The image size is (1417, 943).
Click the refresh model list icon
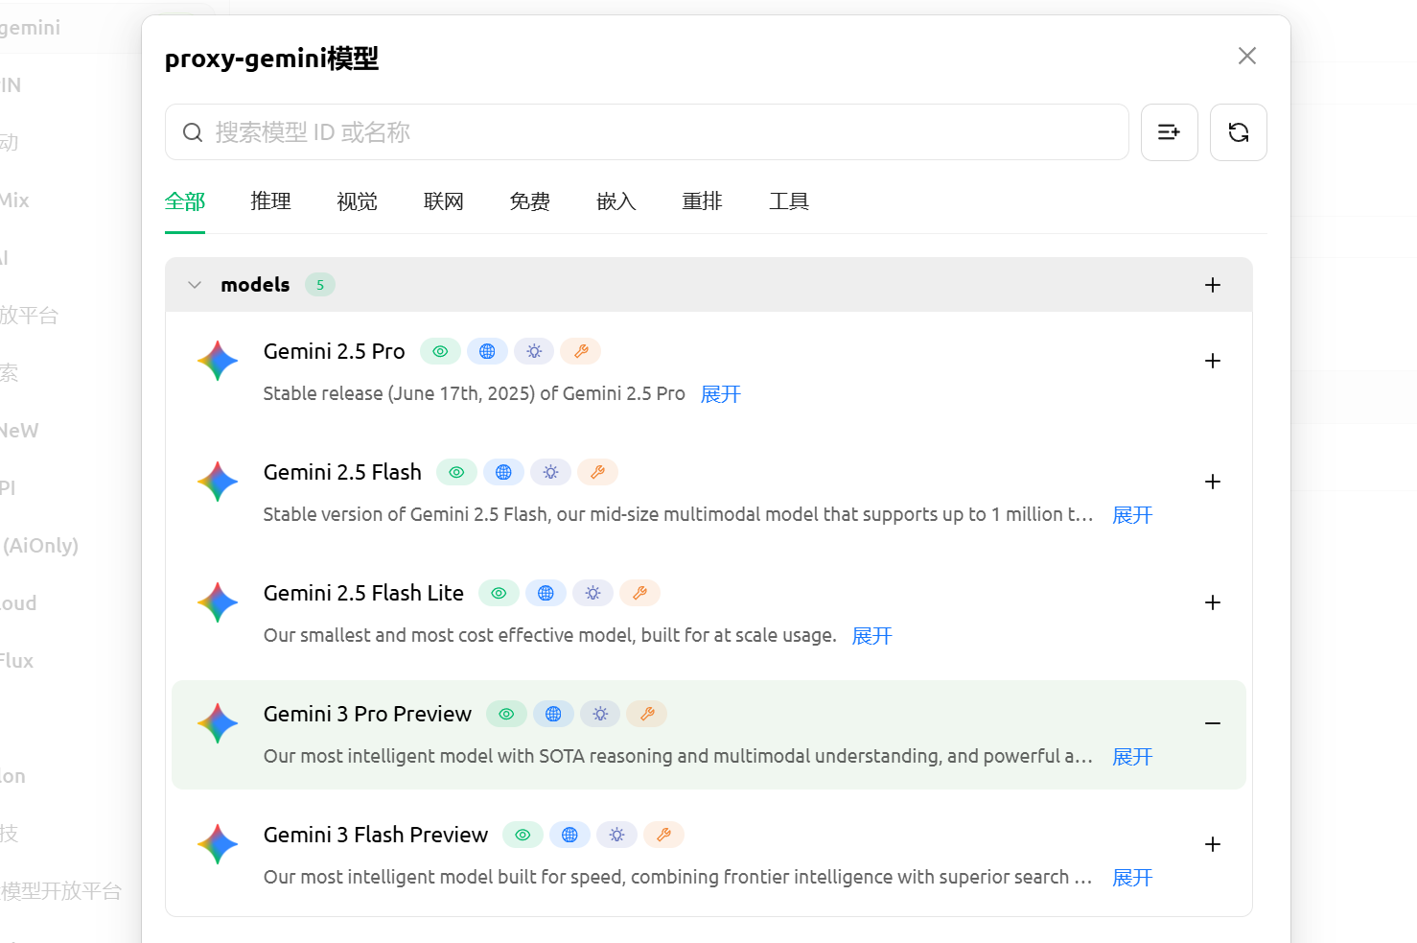click(1238, 132)
